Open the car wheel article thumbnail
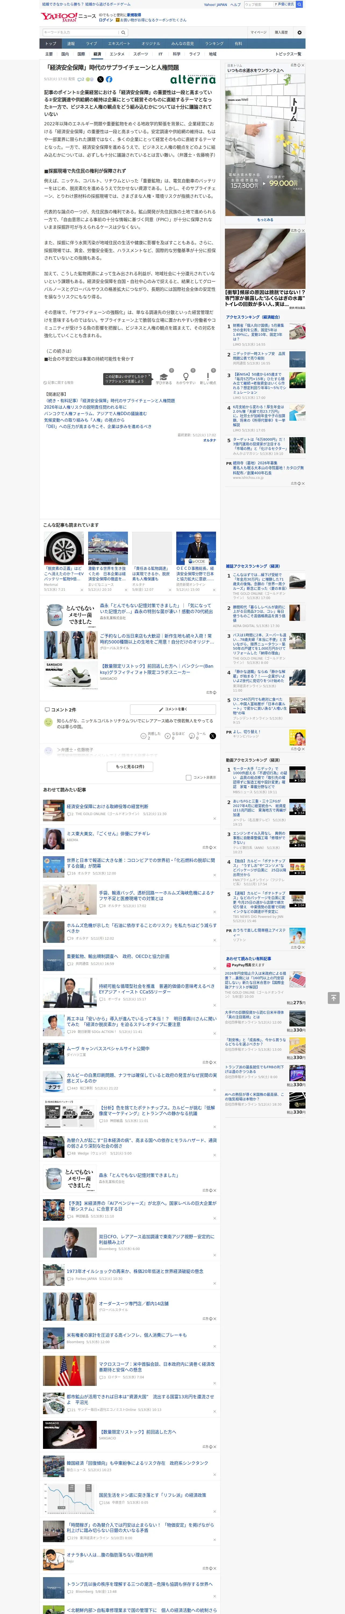This screenshot has height=1614, width=345. pyautogui.click(x=64, y=548)
